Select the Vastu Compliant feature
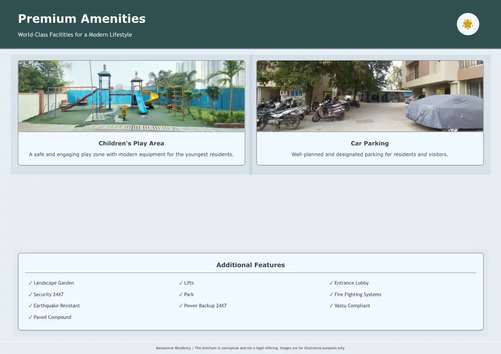Image resolution: width=501 pixels, height=354 pixels. click(x=350, y=306)
